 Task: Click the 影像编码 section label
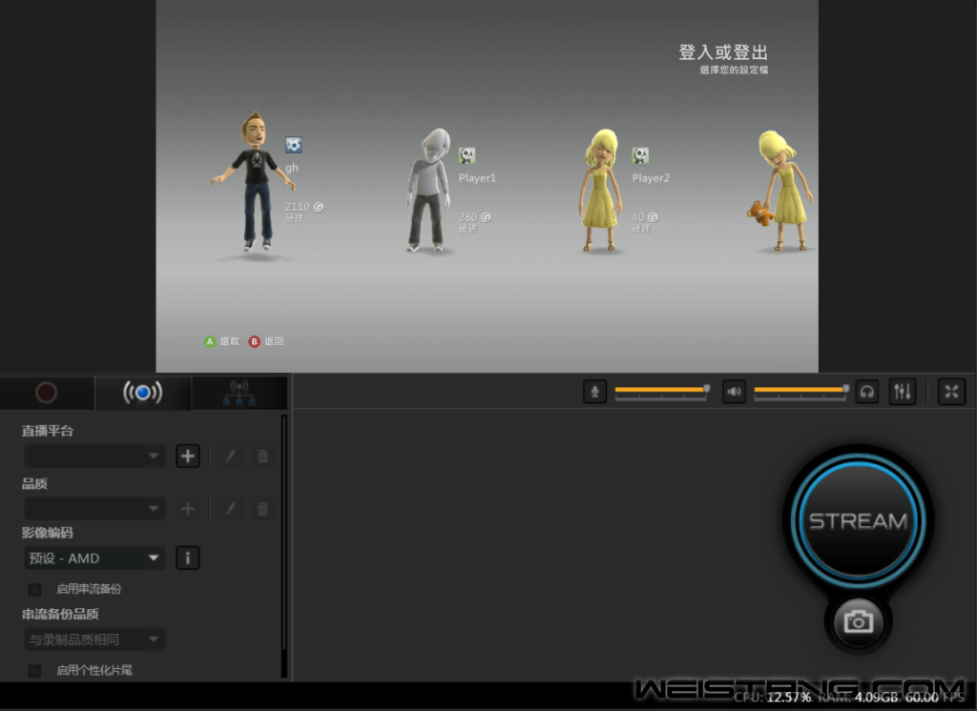[x=48, y=533]
